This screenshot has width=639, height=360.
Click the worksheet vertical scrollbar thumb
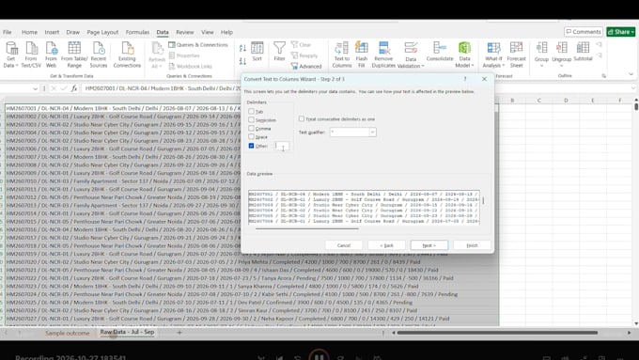(636, 107)
